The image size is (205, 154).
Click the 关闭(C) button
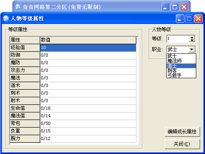coord(182,144)
